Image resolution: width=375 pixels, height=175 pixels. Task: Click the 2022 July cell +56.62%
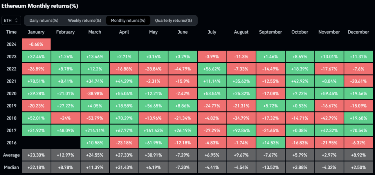tap(212, 69)
